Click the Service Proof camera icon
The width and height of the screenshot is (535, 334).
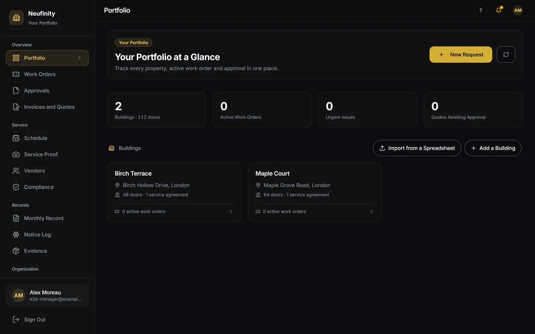(16, 154)
